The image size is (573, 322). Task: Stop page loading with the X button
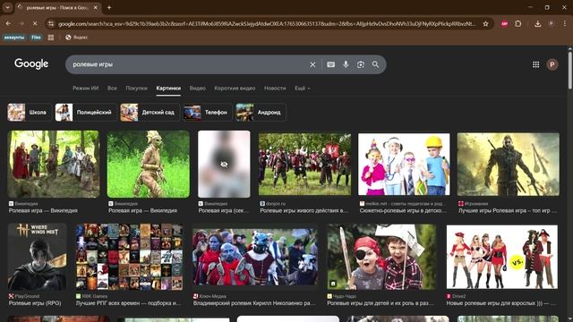click(35, 24)
